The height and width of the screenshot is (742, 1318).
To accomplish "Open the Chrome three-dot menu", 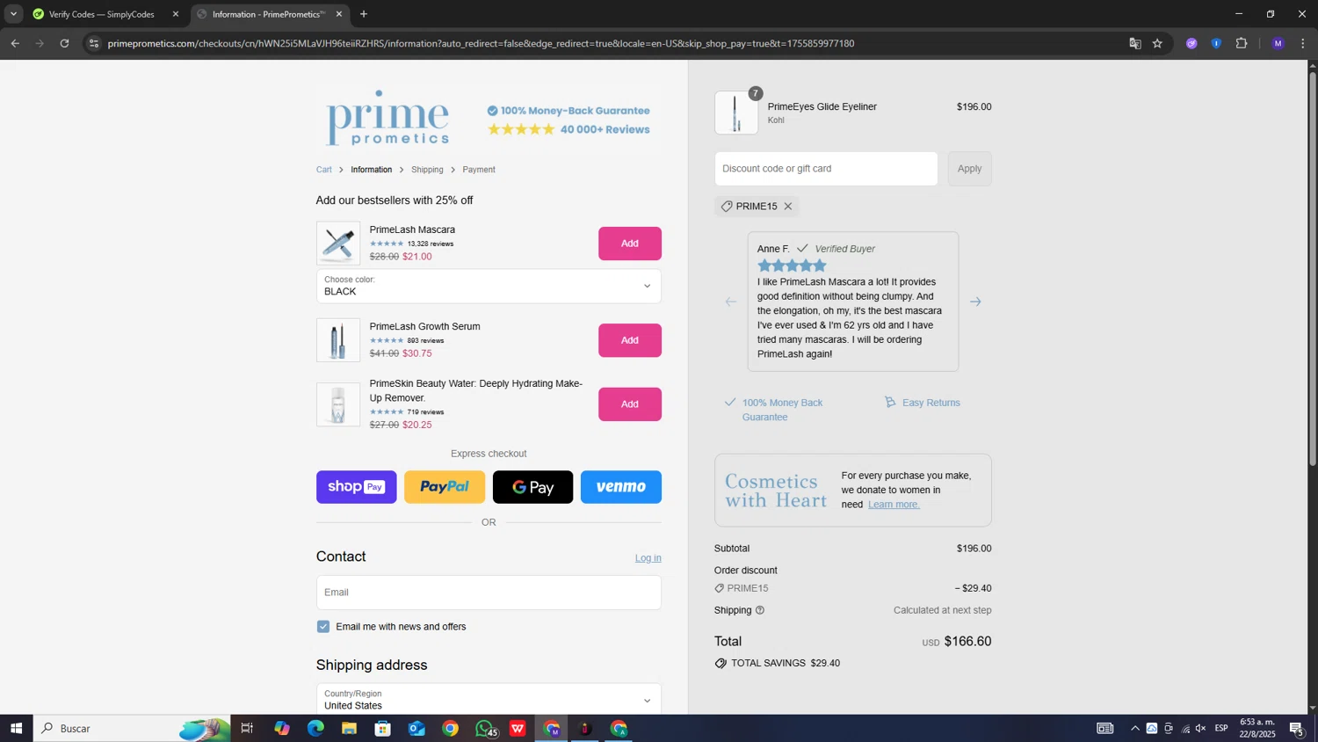I will click(x=1302, y=43).
